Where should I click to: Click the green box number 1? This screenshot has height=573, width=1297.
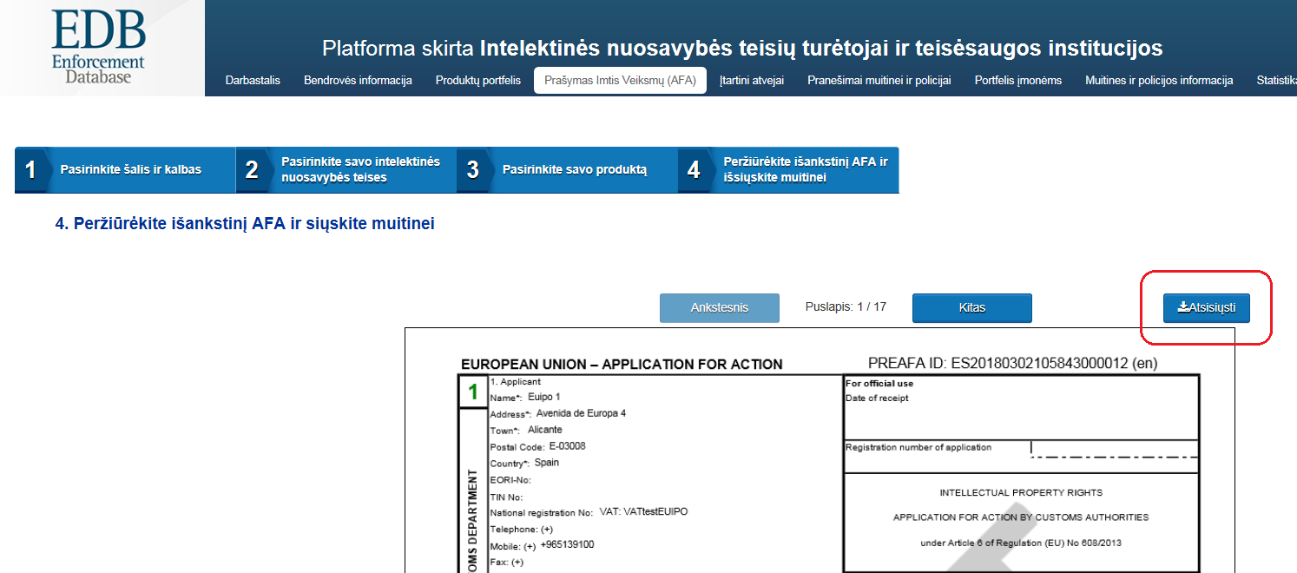coord(473,392)
